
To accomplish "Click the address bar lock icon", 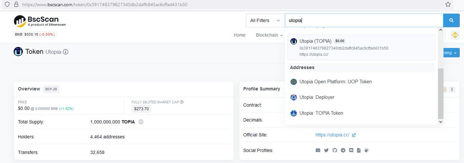I will (16, 4).
